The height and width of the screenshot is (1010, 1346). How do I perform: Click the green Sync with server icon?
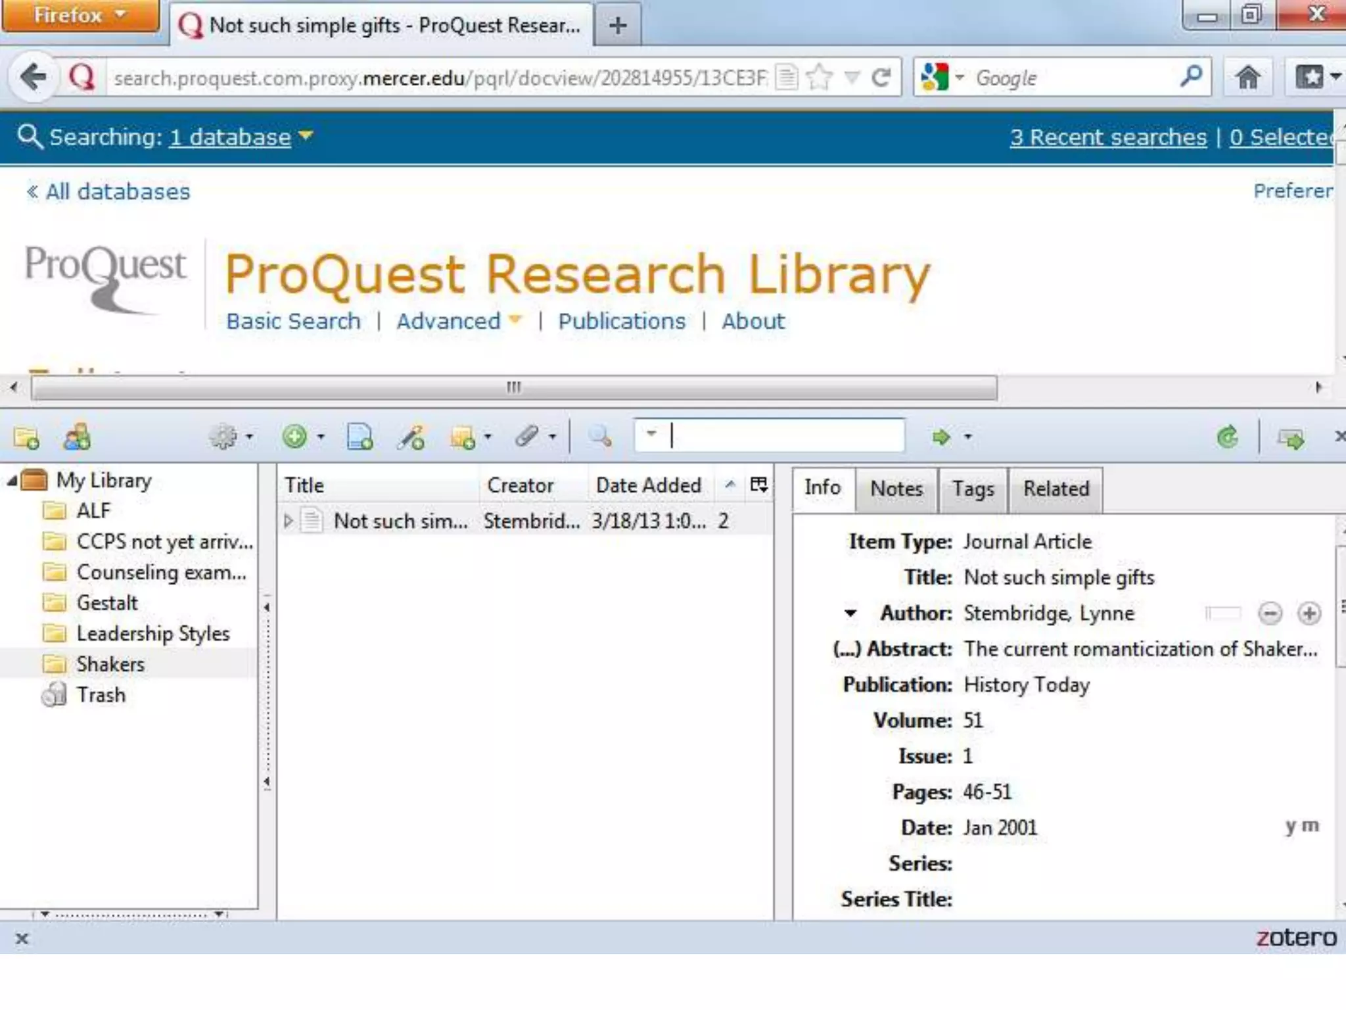click(x=1227, y=437)
